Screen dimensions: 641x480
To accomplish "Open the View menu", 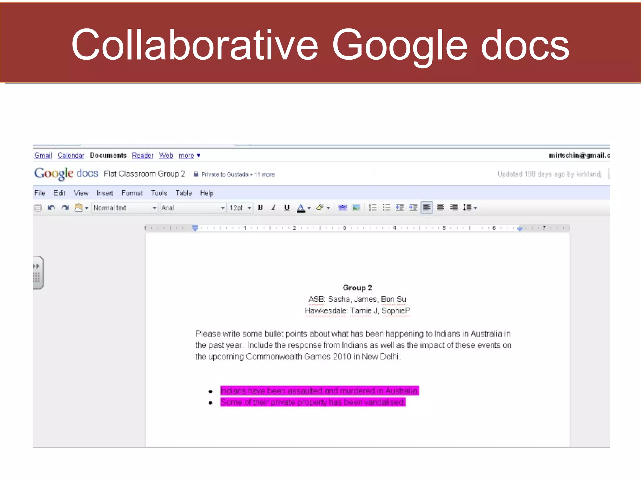I will pyautogui.click(x=81, y=193).
